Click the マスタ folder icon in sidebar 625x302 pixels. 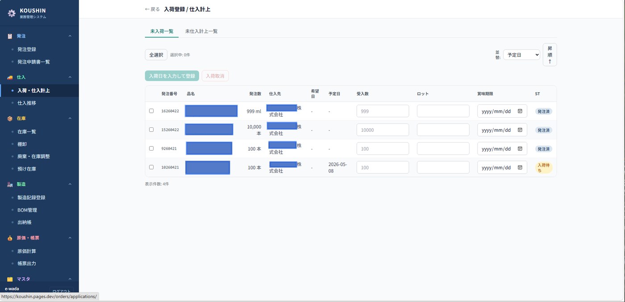tap(10, 279)
